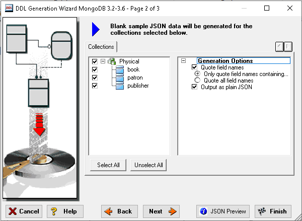Select the book tree label
The height and width of the screenshot is (221, 302).
coord(133,69)
